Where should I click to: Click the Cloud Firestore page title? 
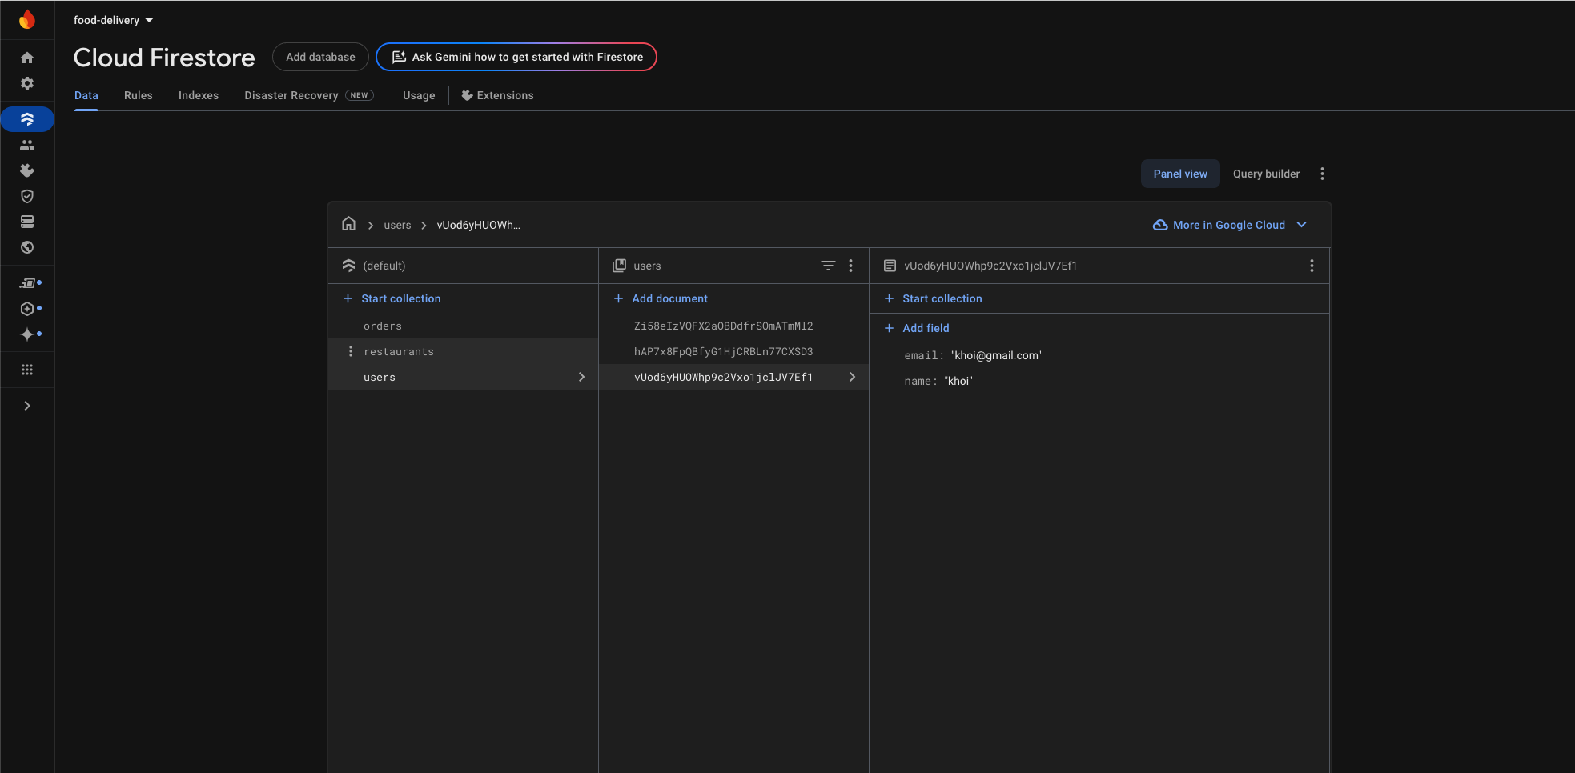click(x=164, y=57)
